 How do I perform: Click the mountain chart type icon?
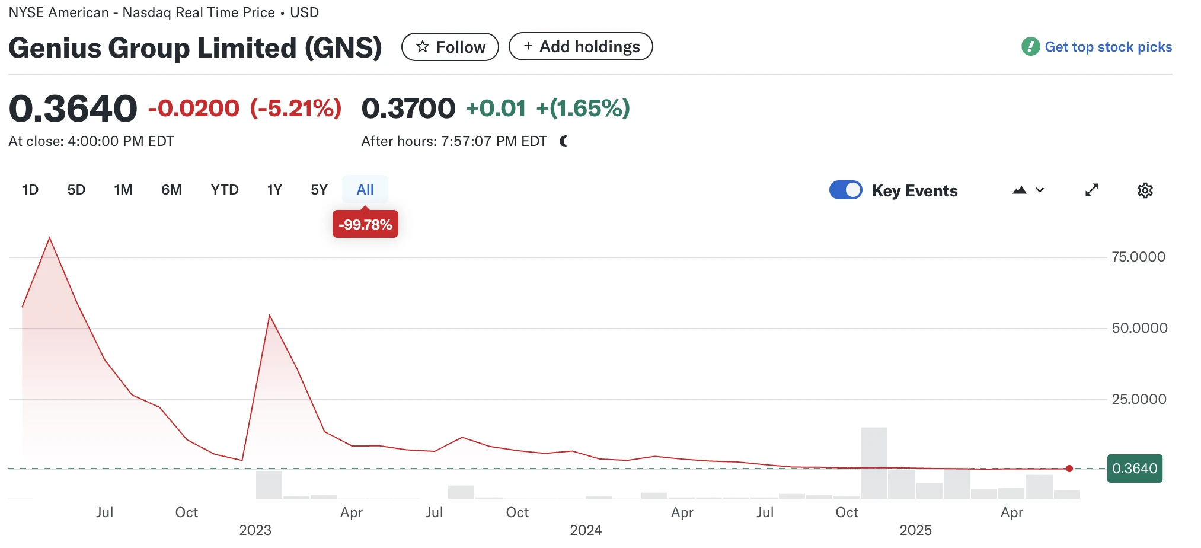tap(1019, 190)
